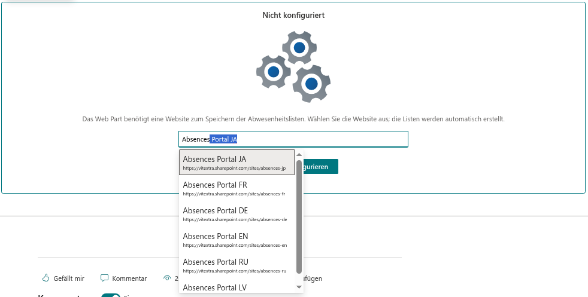Click the thumbs-up Gefällt mir icon
The image size is (588, 297).
click(46, 278)
